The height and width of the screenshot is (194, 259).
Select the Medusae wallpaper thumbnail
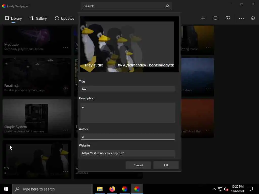tap(37, 40)
